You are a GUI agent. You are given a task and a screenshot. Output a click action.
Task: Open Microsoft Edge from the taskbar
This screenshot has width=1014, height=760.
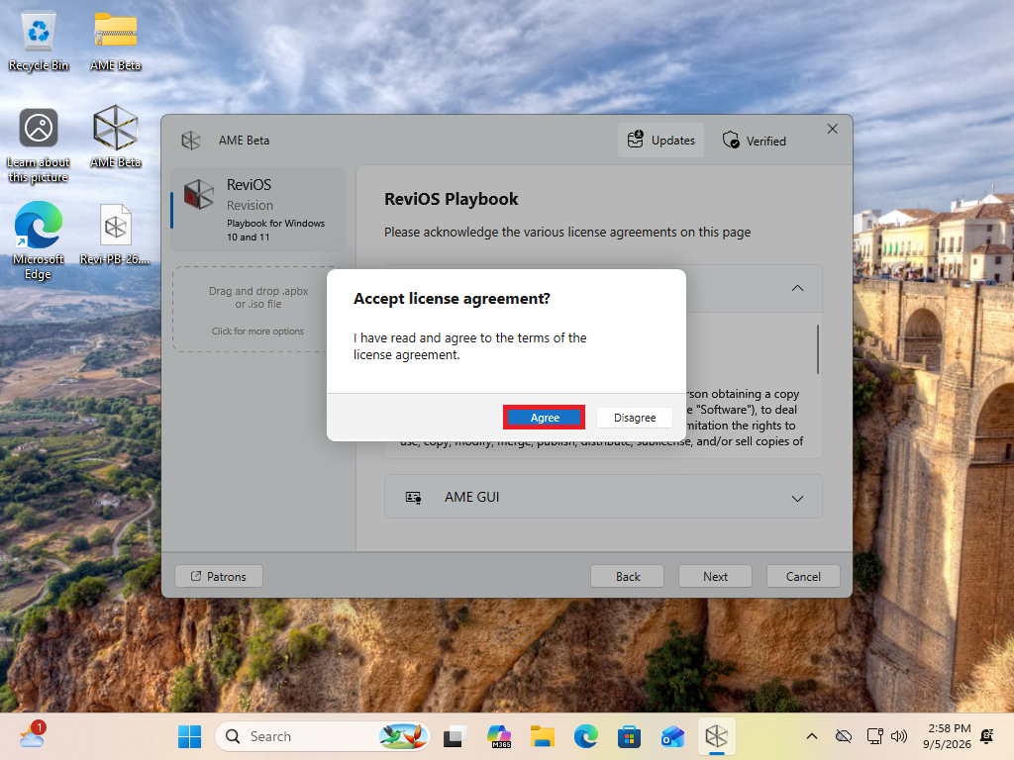(586, 736)
